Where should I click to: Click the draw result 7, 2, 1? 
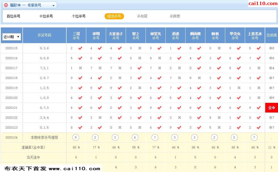click(44, 68)
